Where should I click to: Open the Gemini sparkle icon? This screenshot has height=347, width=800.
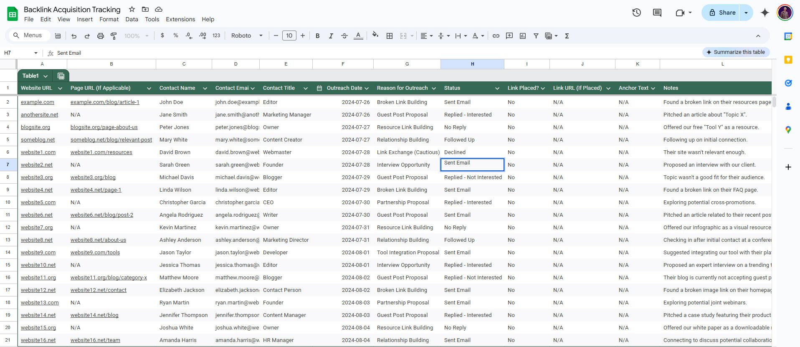click(765, 13)
